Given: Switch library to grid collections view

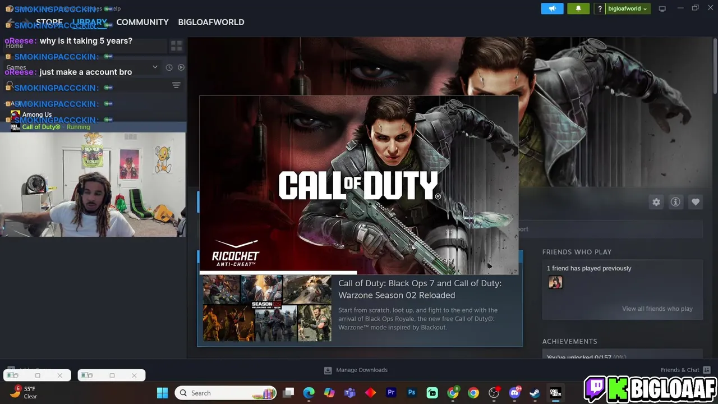Looking at the screenshot, I should coord(176,45).
